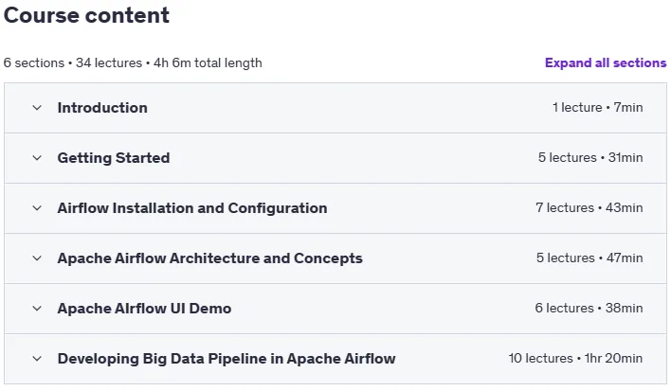
Task: Click the Course content heading
Action: [86, 15]
